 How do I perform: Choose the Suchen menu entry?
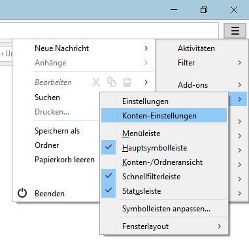[47, 98]
